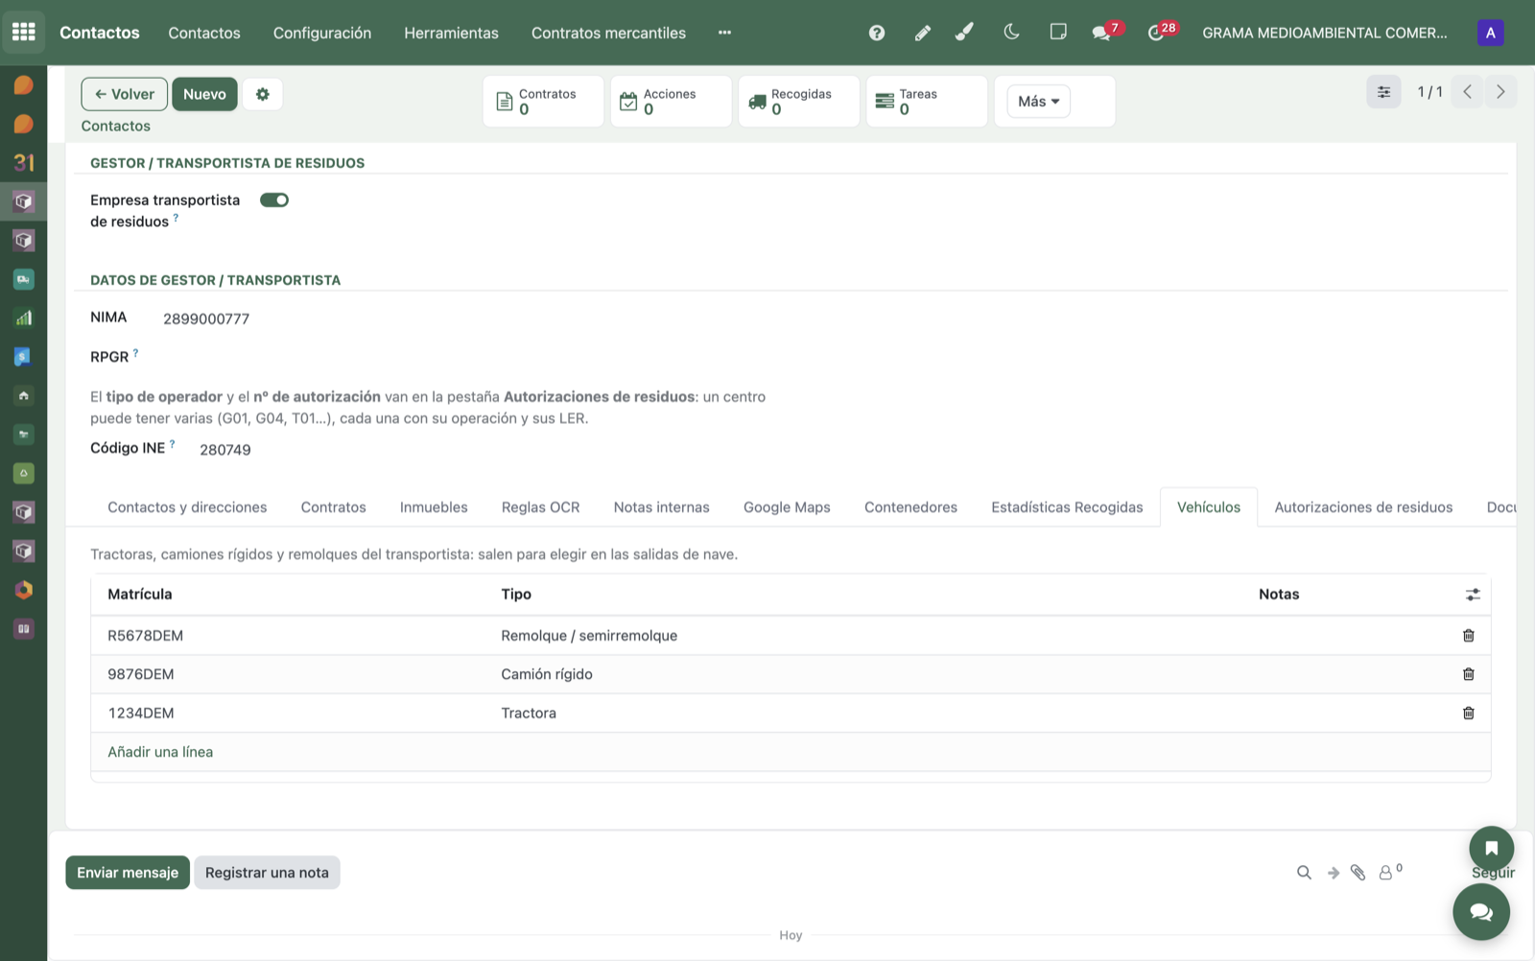This screenshot has height=961, width=1535.
Task: Open company selector GRAMA MEDIOAMBIENTAL
Action: point(1325,33)
